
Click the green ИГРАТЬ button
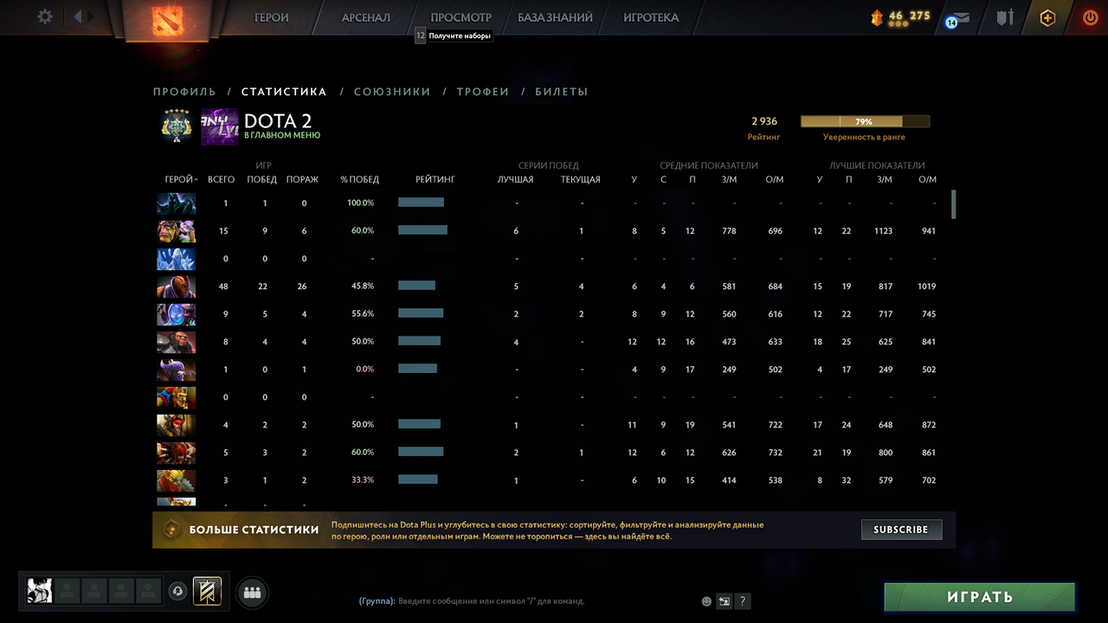click(x=980, y=597)
